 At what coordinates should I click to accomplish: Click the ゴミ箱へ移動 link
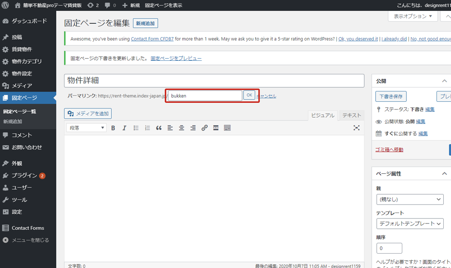[x=389, y=150]
